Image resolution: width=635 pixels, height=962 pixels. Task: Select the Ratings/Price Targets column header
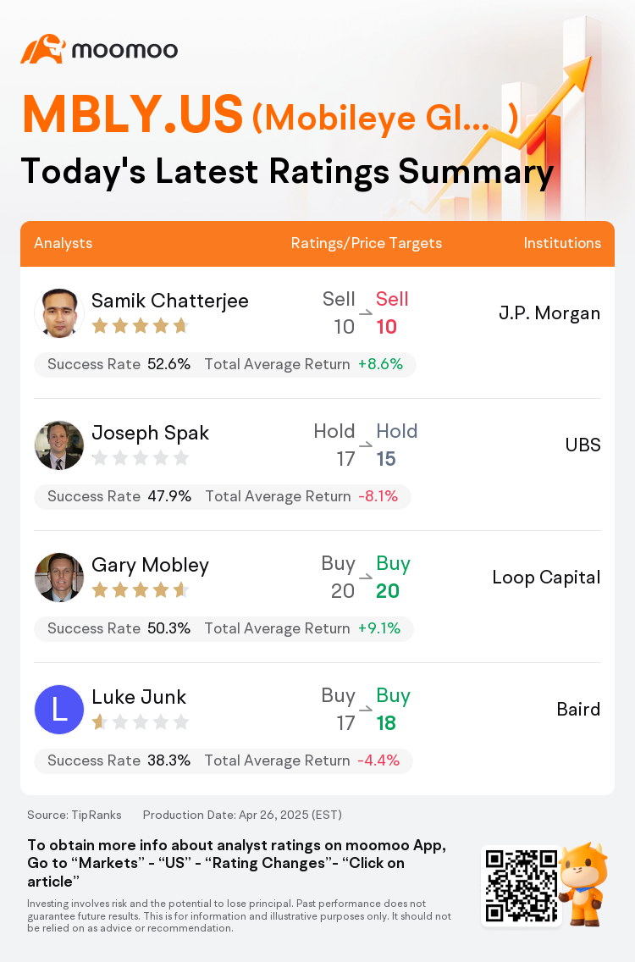367,243
